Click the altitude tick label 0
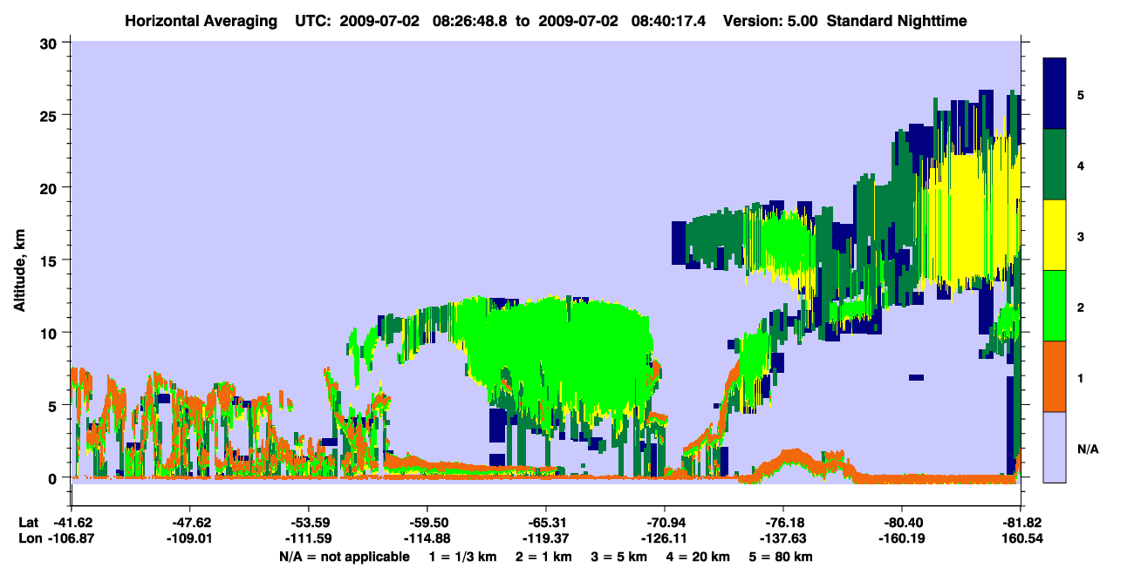Viewport: 1134px width, 581px height. point(54,477)
